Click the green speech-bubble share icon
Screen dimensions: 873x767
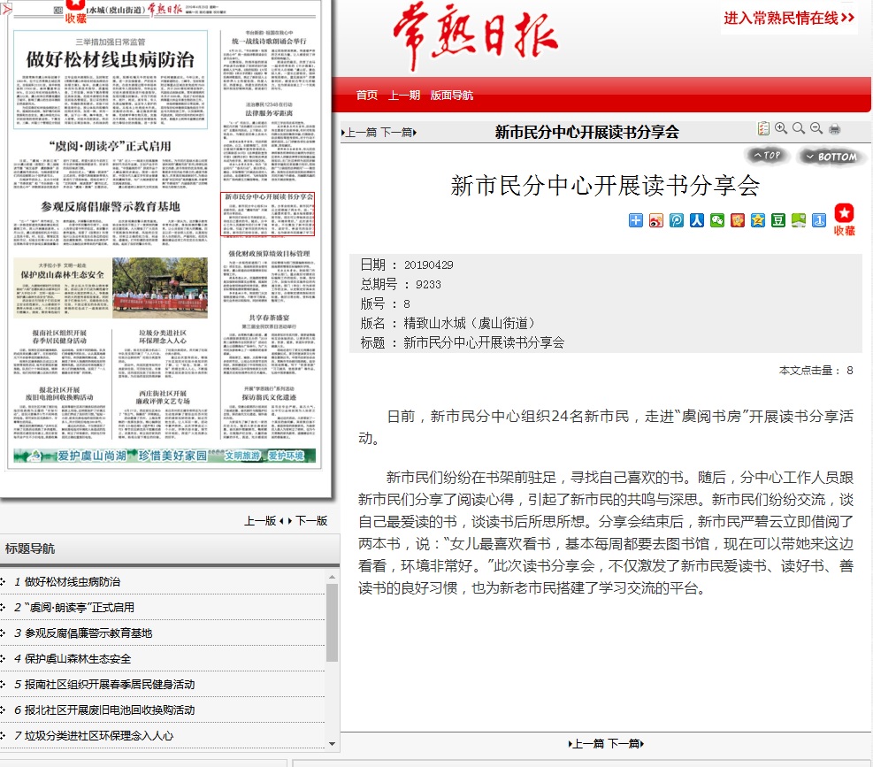click(x=799, y=220)
